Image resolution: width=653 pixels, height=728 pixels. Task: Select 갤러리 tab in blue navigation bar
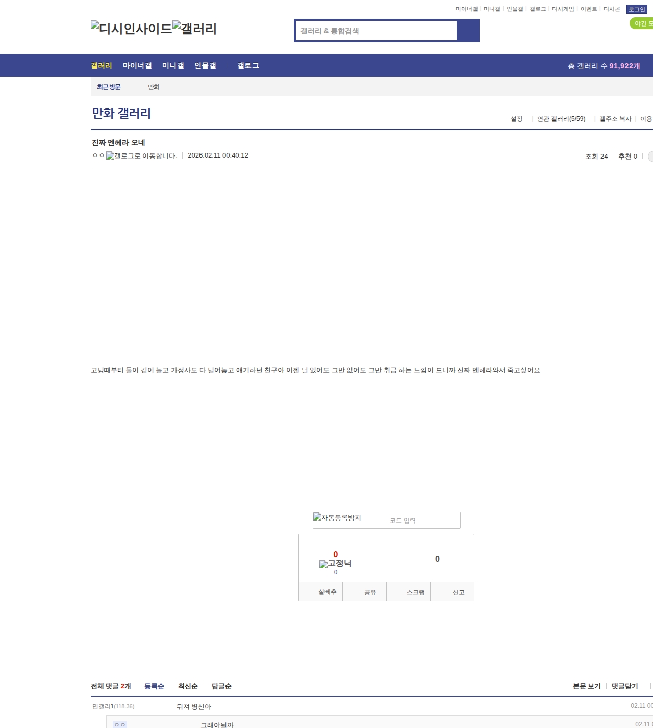click(x=102, y=65)
